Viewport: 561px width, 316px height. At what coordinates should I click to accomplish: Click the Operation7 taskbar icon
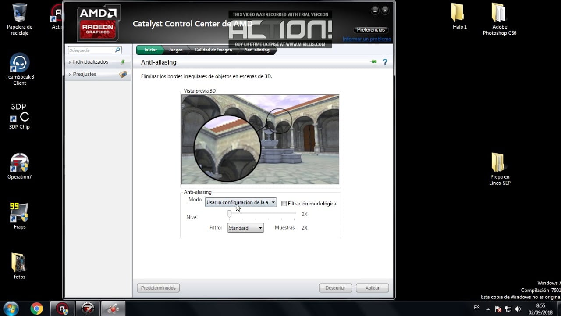click(88, 309)
